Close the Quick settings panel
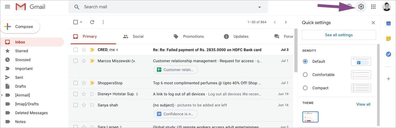The height and width of the screenshot is (128, 396). (373, 23)
